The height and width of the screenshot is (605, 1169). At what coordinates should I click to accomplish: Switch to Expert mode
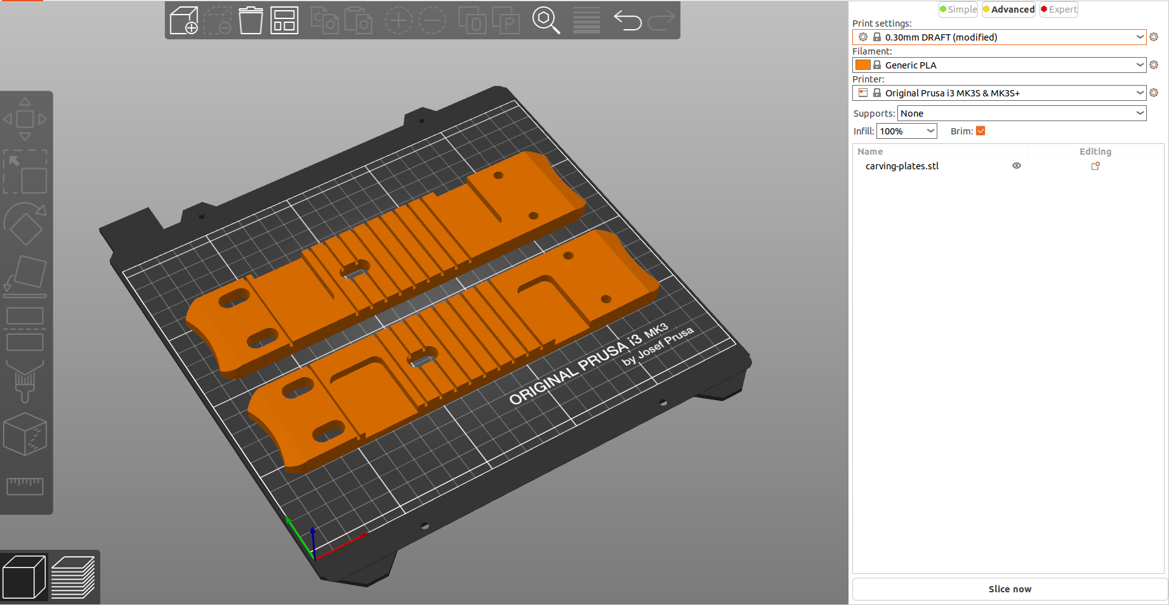point(1059,10)
